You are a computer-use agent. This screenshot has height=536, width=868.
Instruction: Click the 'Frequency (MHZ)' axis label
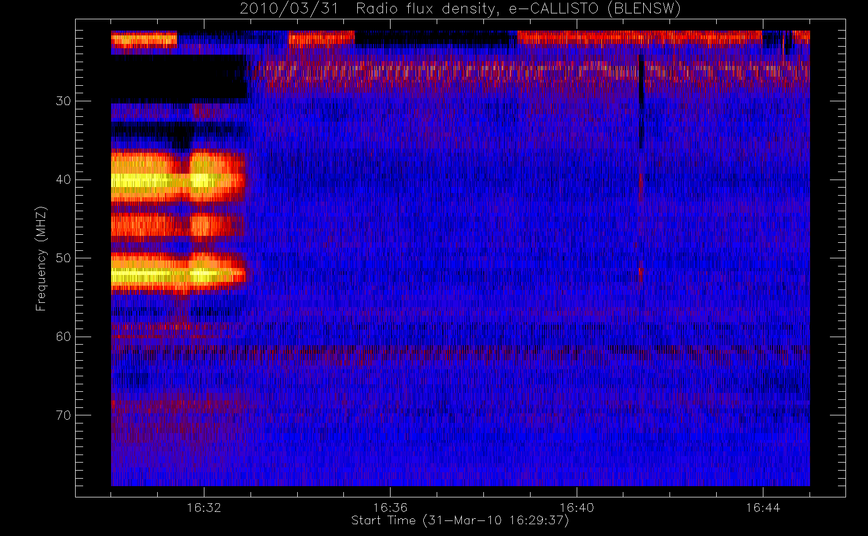tap(41, 258)
